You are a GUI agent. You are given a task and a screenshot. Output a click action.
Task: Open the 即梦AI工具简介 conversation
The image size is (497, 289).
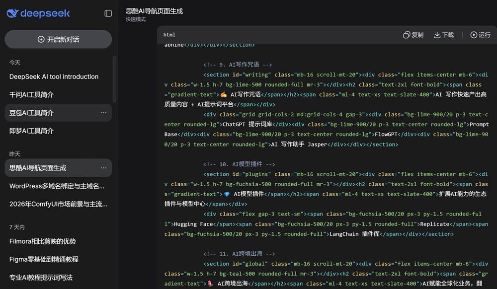tap(31, 131)
